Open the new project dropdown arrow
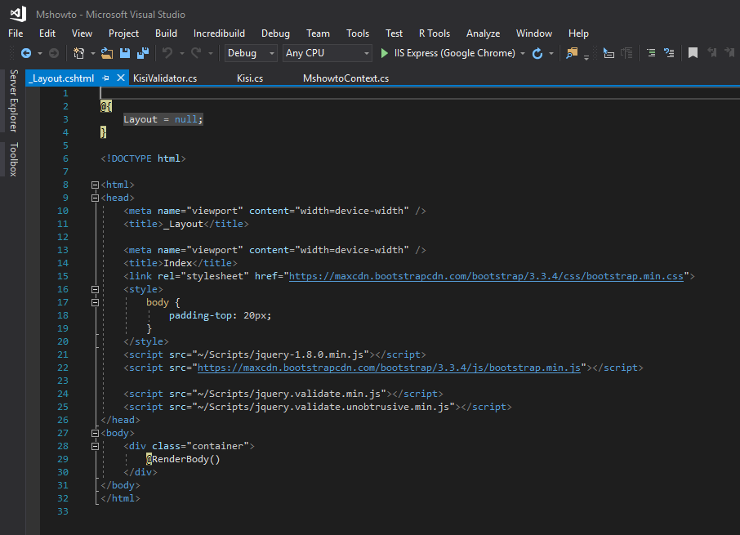The height and width of the screenshot is (535, 740). coord(92,54)
